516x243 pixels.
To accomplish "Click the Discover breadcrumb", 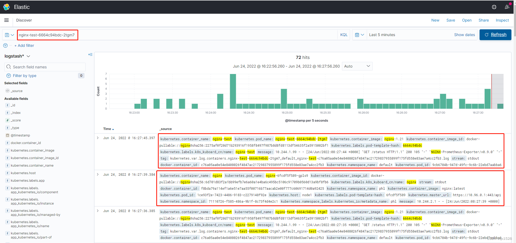I will tap(24, 20).
